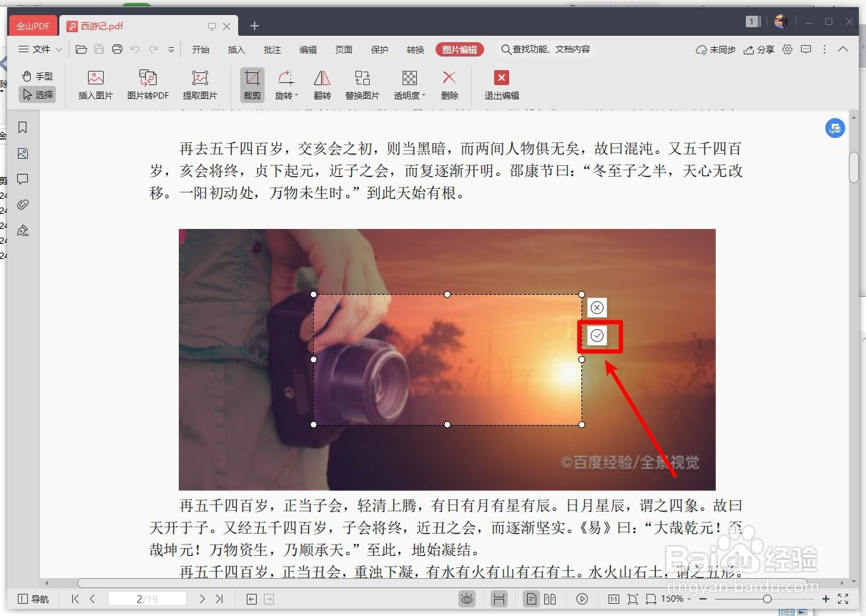Image resolution: width=866 pixels, height=616 pixels.
Task: Open the 批注 (Annotate) ribbon tab
Action: 272,49
